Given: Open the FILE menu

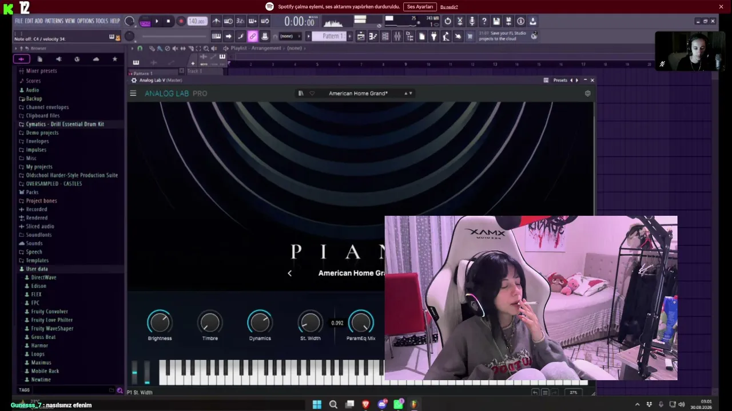Looking at the screenshot, I should (x=19, y=21).
